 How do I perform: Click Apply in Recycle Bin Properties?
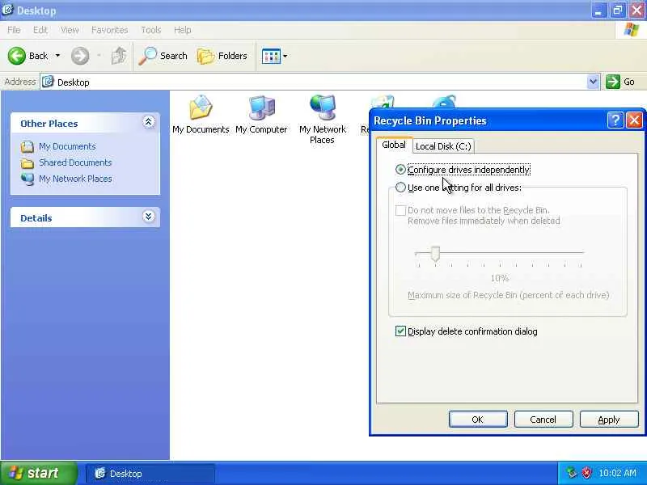(609, 420)
